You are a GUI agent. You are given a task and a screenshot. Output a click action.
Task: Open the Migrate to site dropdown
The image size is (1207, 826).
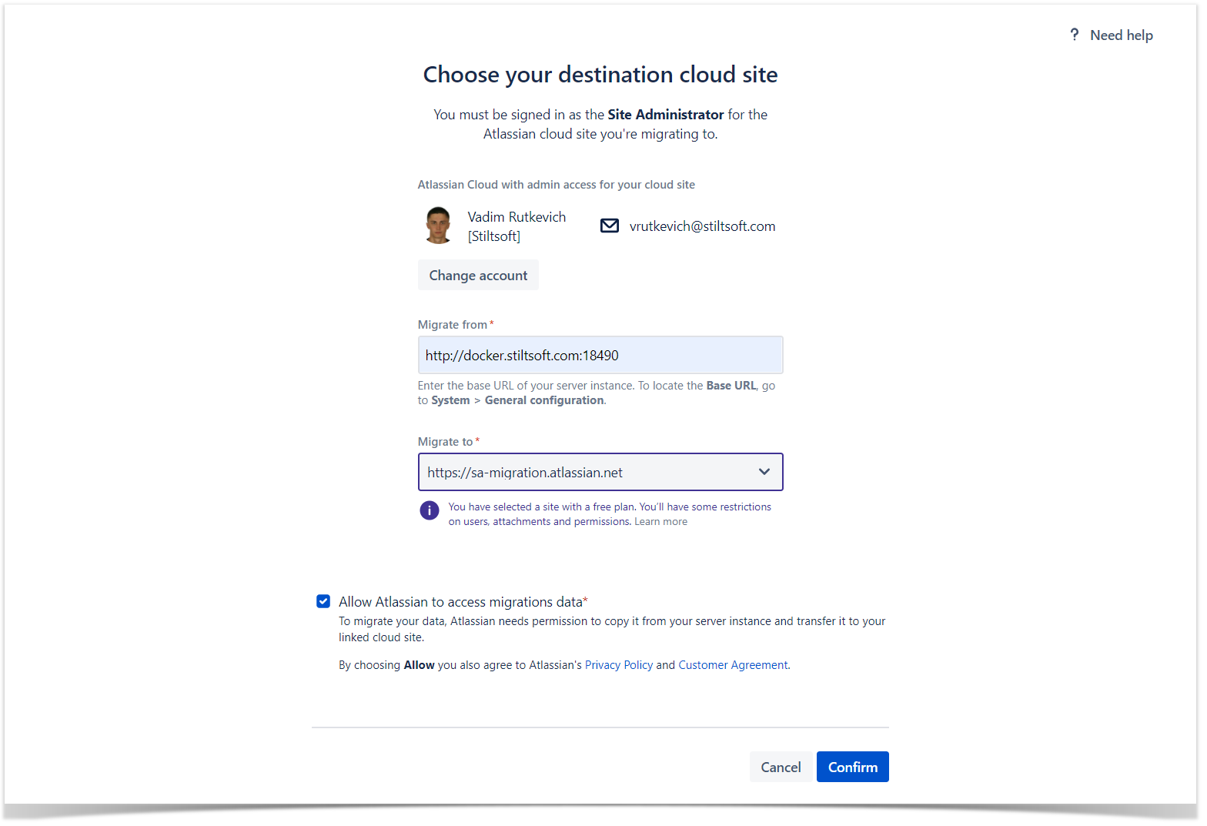[585, 473]
